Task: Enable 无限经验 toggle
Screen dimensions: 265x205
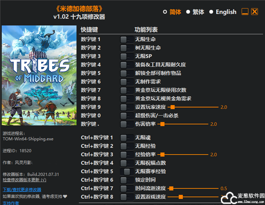Action: (127, 146)
